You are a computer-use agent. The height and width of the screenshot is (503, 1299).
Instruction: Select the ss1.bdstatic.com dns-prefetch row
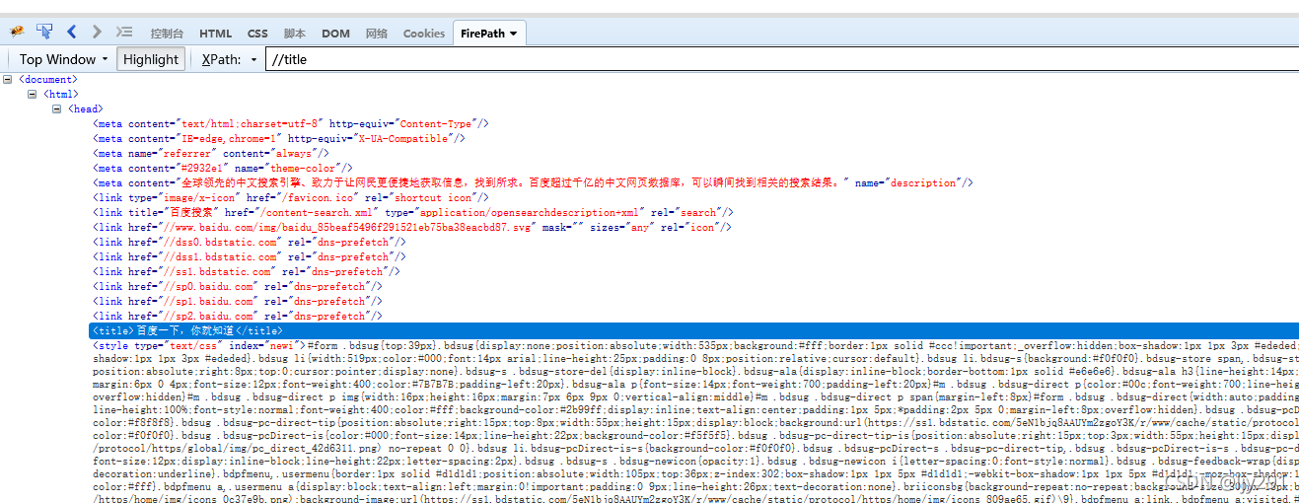[245, 271]
